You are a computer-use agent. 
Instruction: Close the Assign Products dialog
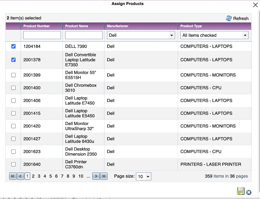tap(255, 5)
